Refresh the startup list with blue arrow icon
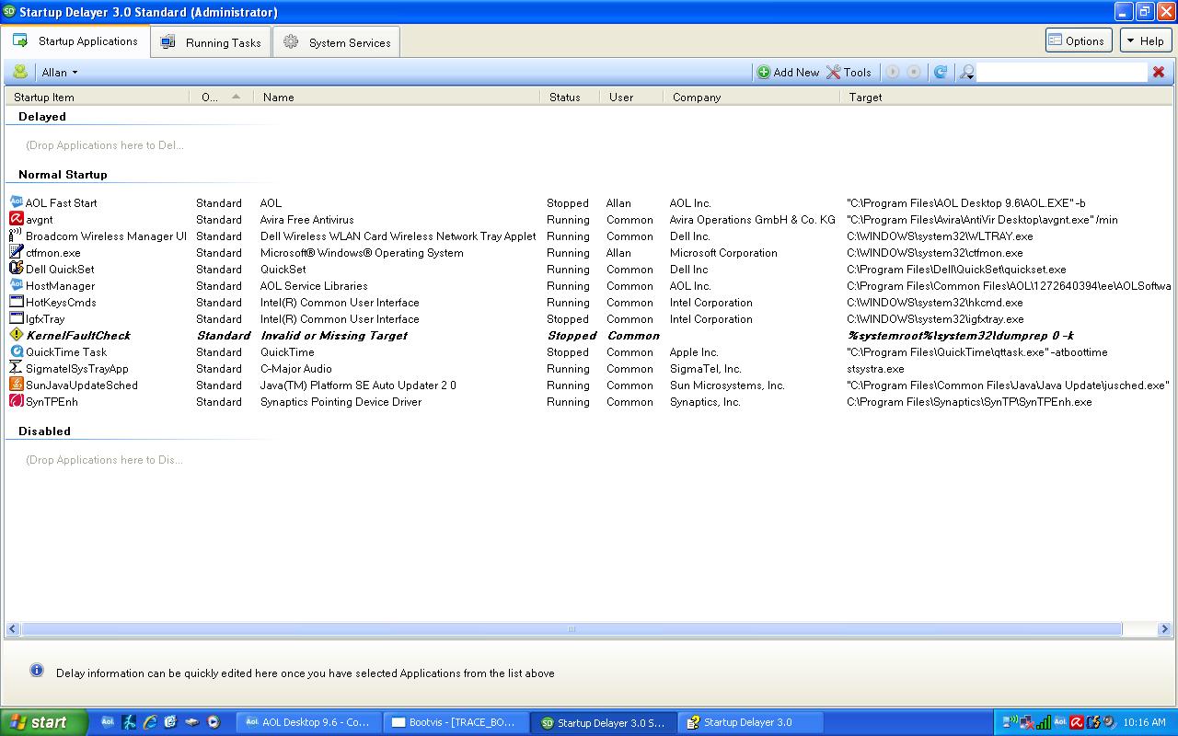This screenshot has height=736, width=1178. (941, 72)
